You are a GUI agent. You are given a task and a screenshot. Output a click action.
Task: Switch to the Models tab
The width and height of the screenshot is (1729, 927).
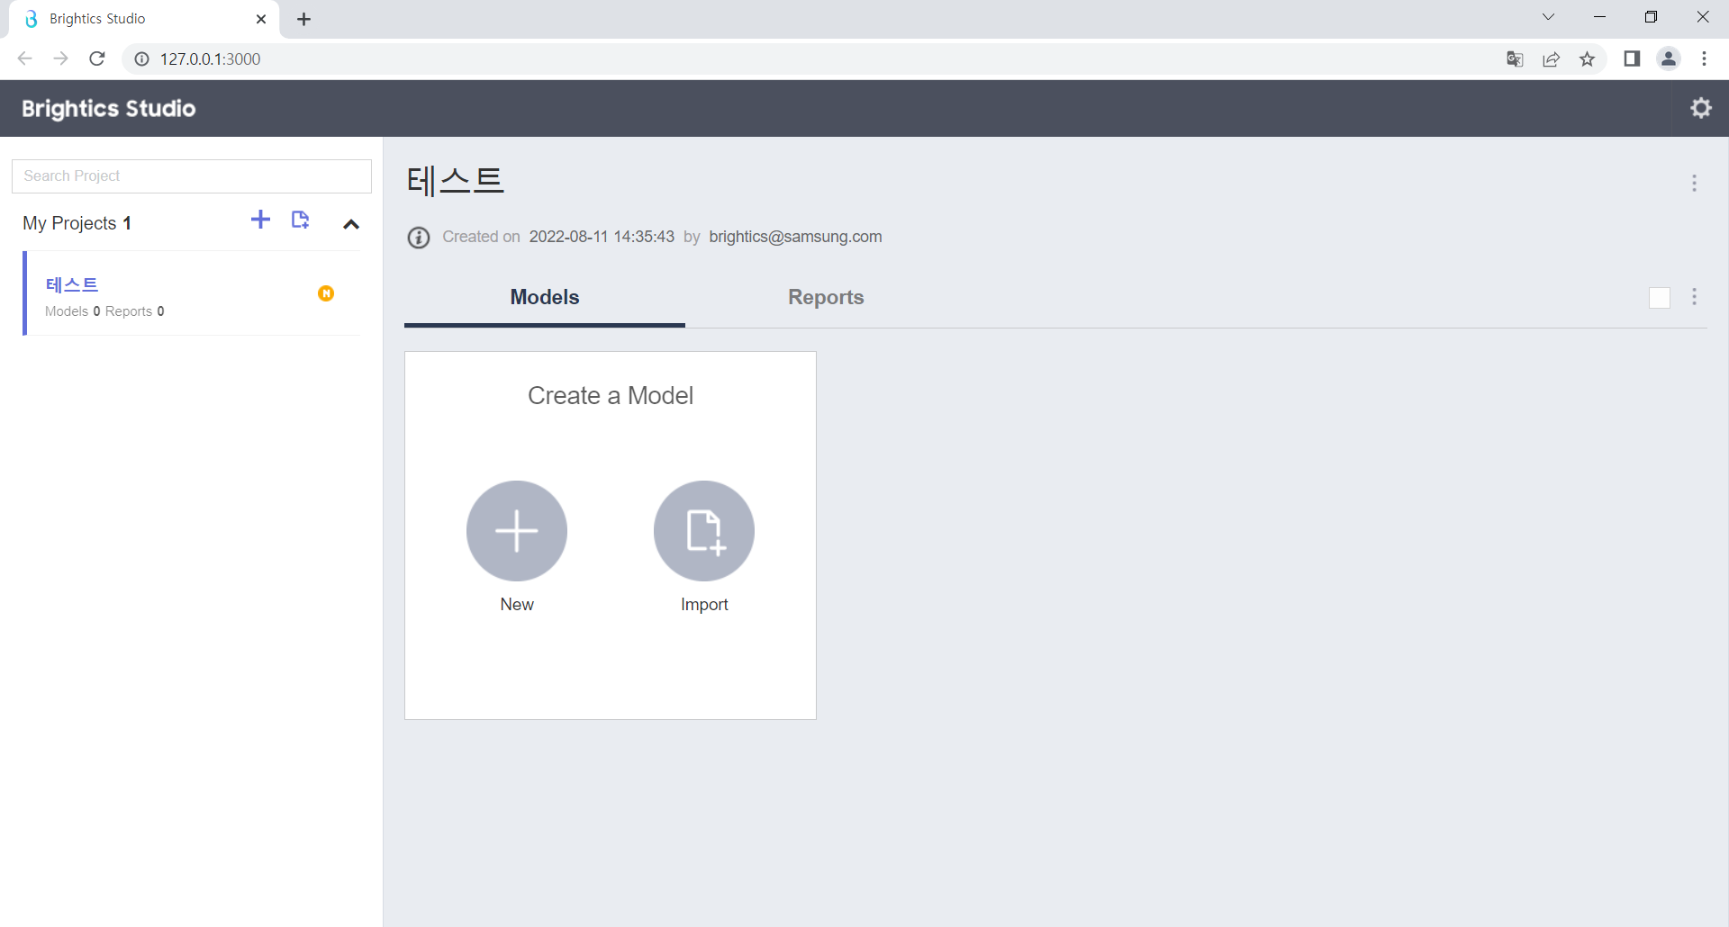click(x=545, y=297)
